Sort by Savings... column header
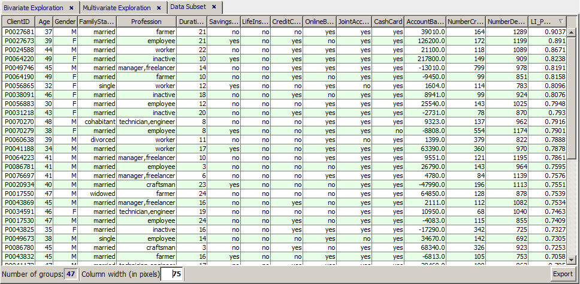The width and height of the screenshot is (580, 284). pos(223,22)
